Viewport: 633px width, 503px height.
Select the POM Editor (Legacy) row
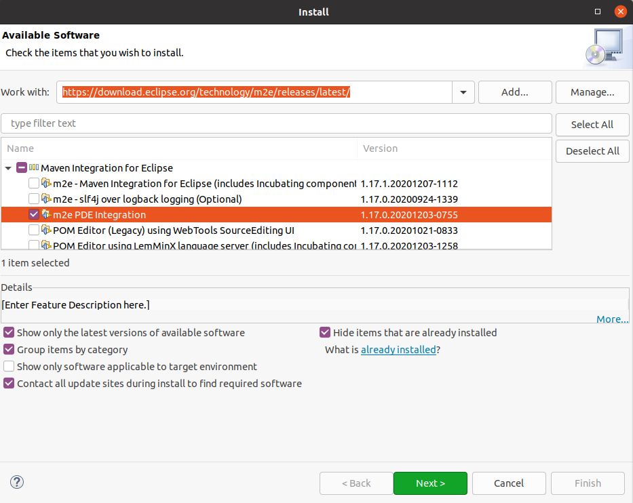pos(277,230)
